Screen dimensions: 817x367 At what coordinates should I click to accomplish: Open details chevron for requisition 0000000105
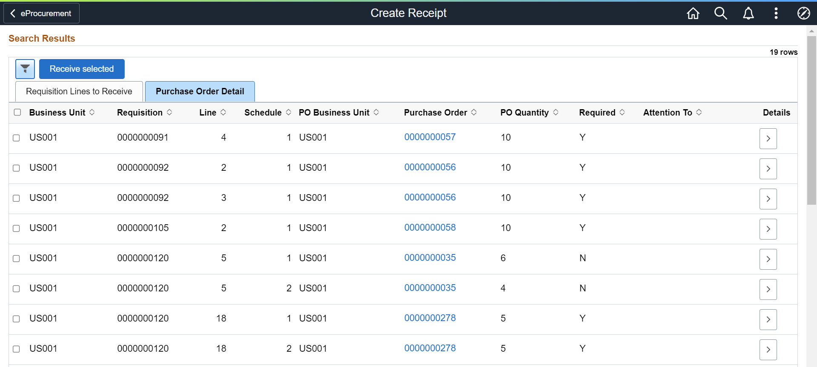click(x=768, y=229)
